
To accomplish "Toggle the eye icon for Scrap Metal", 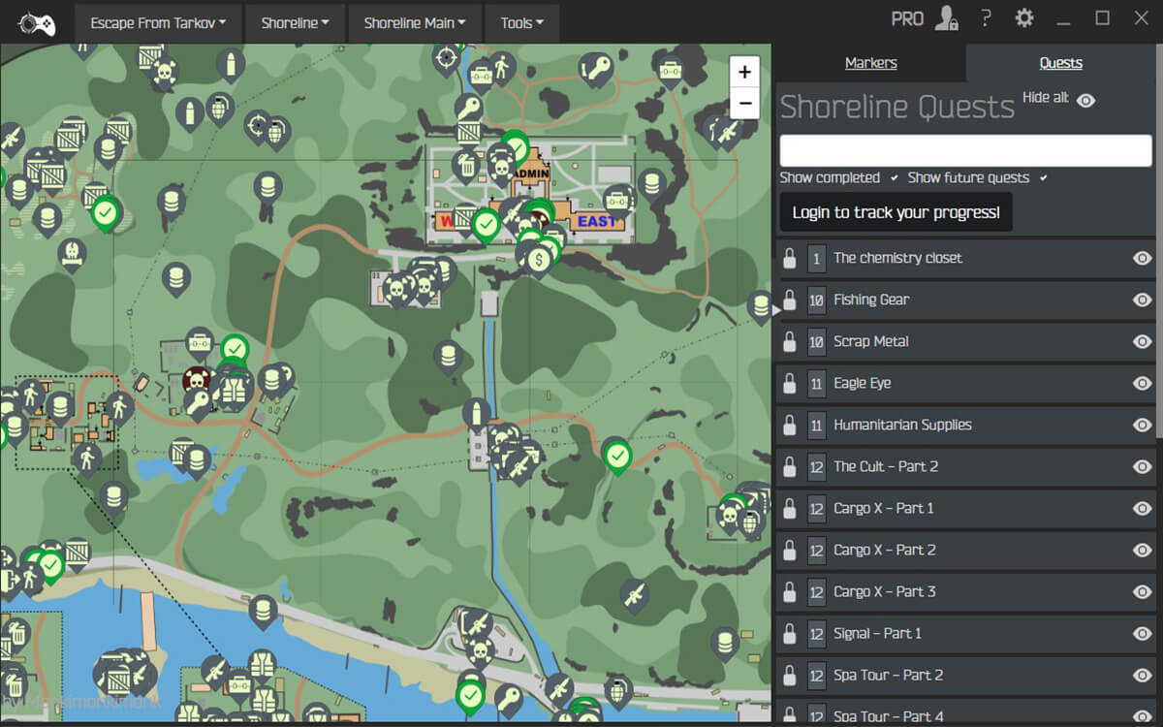I will coord(1143,341).
